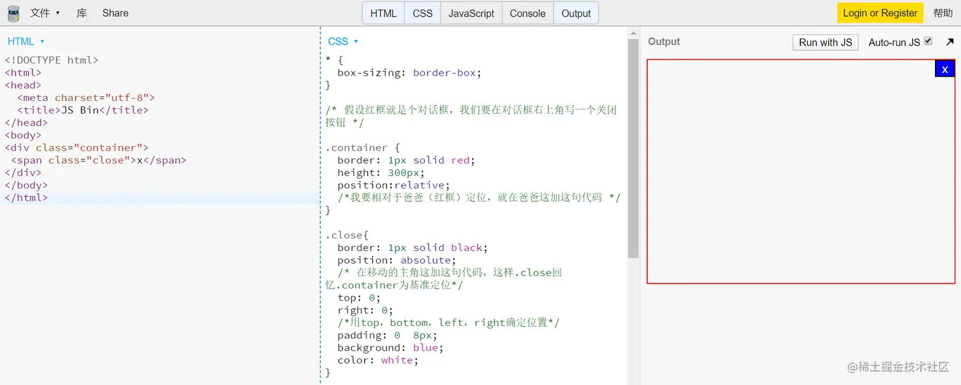This screenshot has width=961, height=385.
Task: Click the <!DOCTYPE html> line in HTML editor
Action: (x=51, y=60)
